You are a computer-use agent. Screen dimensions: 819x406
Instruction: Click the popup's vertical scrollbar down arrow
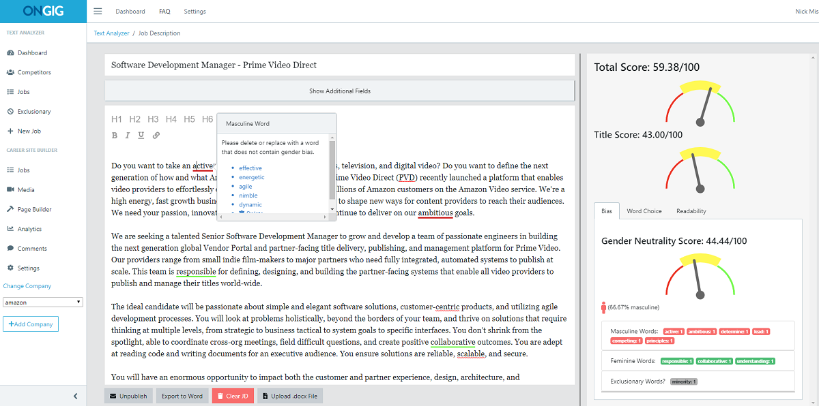click(332, 209)
